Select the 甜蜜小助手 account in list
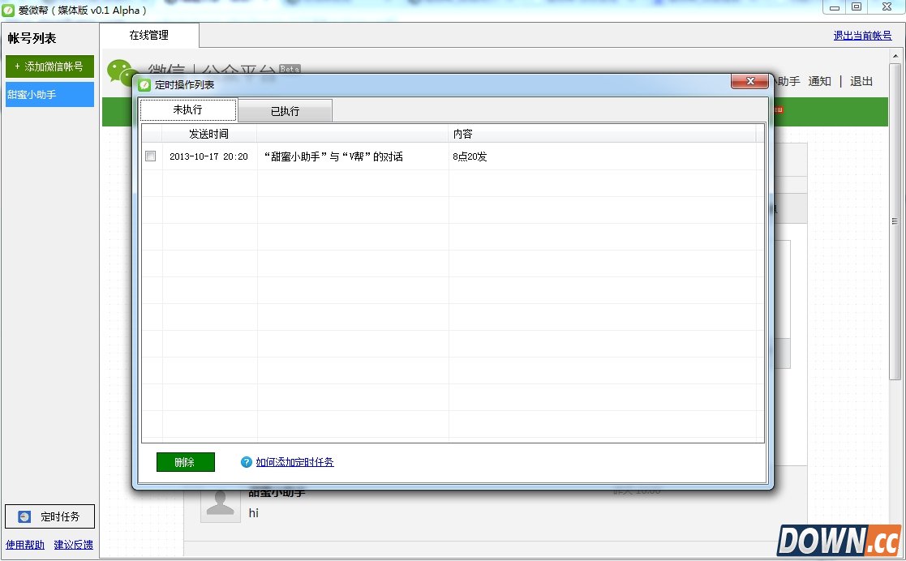This screenshot has width=906, height=561. 49,94
